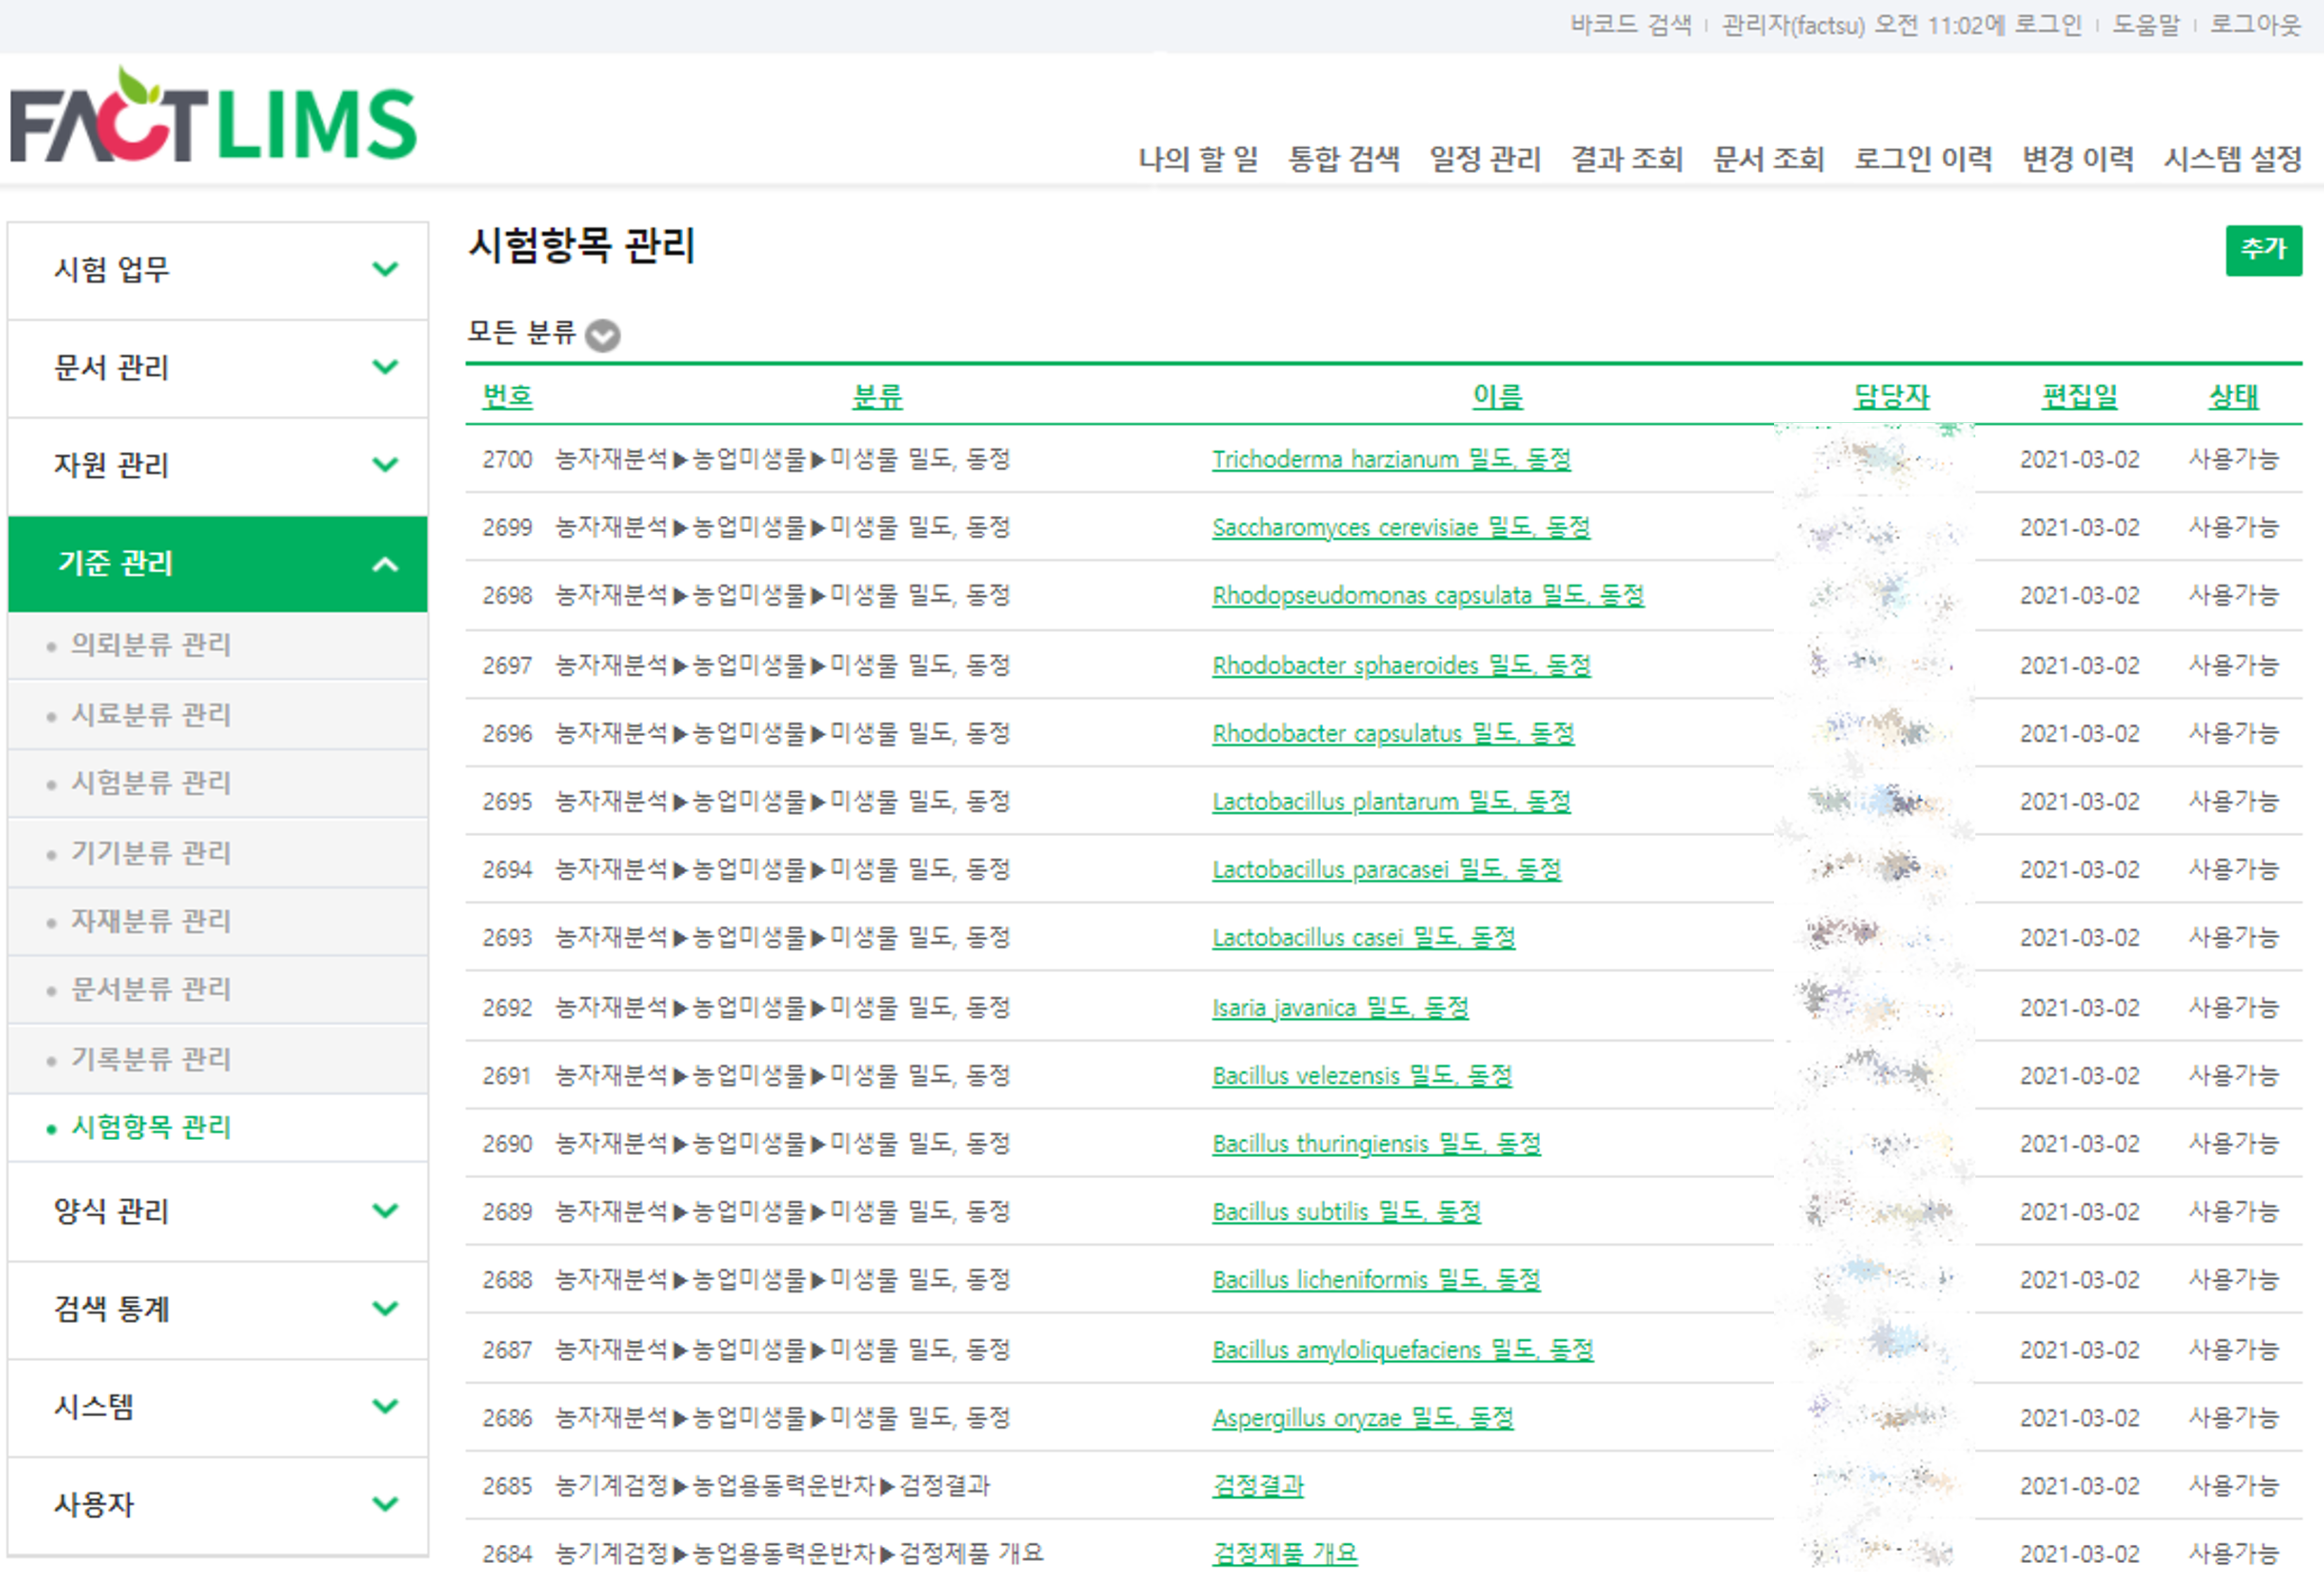Open 로그인 이력 in top menu
2324x1573 pixels.
[x=1923, y=159]
